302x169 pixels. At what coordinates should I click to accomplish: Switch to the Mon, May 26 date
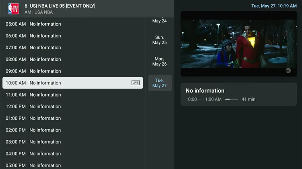[160, 62]
